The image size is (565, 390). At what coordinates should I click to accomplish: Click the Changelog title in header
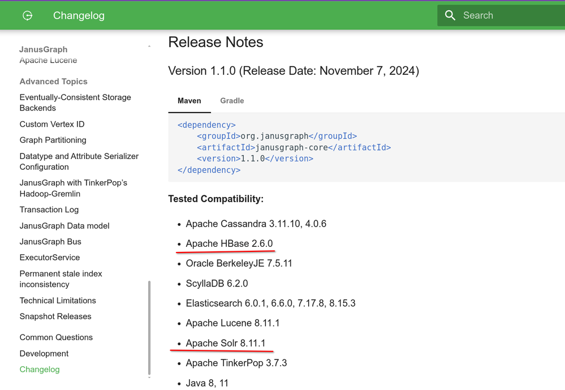(79, 15)
